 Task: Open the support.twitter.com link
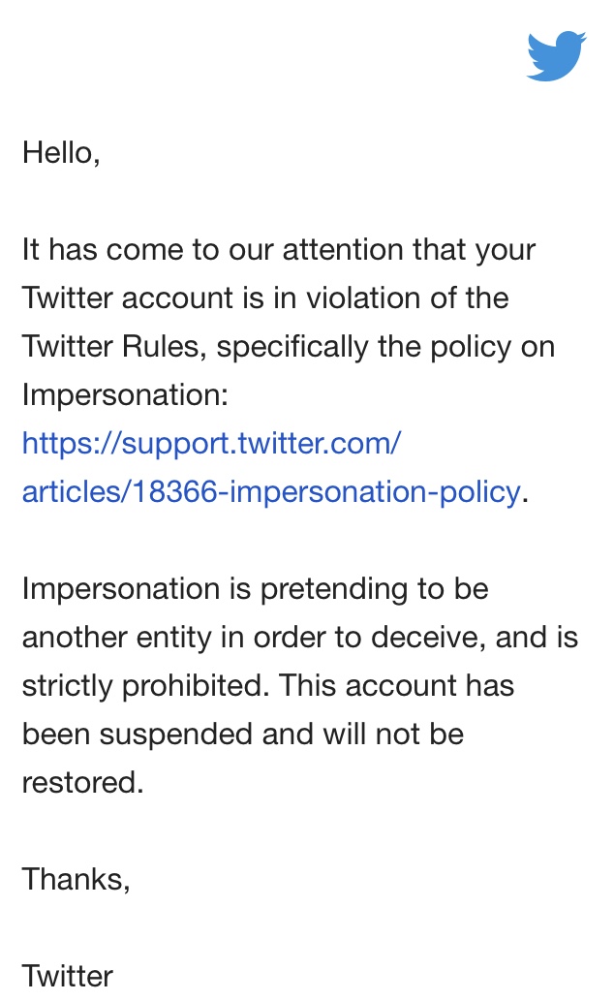pos(211,443)
